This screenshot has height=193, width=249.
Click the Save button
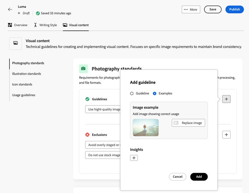coord(213,9)
